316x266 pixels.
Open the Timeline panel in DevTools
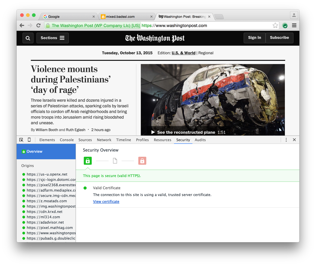pyautogui.click(x=124, y=140)
